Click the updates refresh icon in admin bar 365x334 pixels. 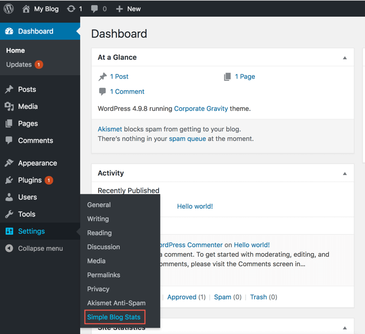tap(71, 9)
